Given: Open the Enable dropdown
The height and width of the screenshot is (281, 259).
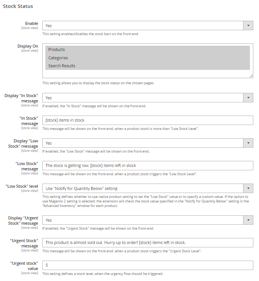Looking at the screenshot, I should click(x=143, y=26).
